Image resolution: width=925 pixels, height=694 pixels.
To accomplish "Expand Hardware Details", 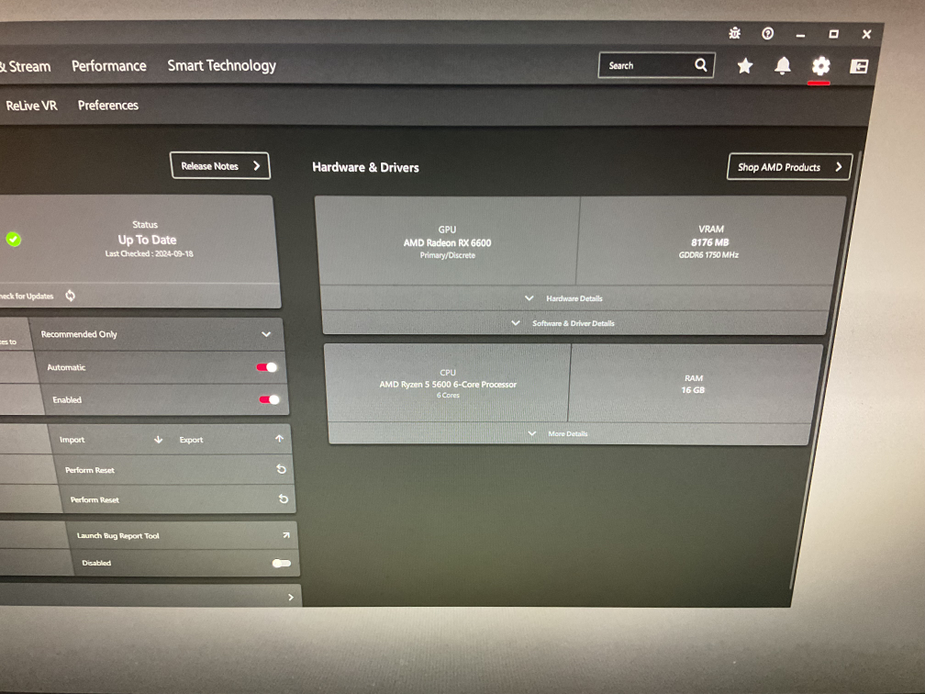I will point(573,298).
